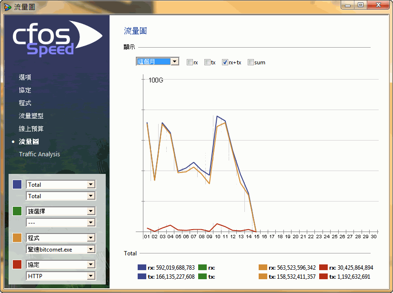This screenshot has height=293, width=393.
Task: Uncheck the rx+tx checkbox
Action: pyautogui.click(x=225, y=62)
